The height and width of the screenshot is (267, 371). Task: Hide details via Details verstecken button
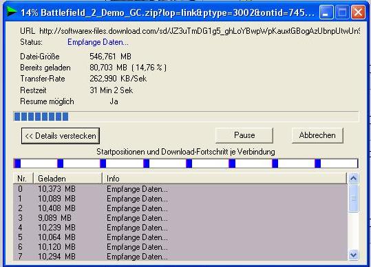pos(61,136)
